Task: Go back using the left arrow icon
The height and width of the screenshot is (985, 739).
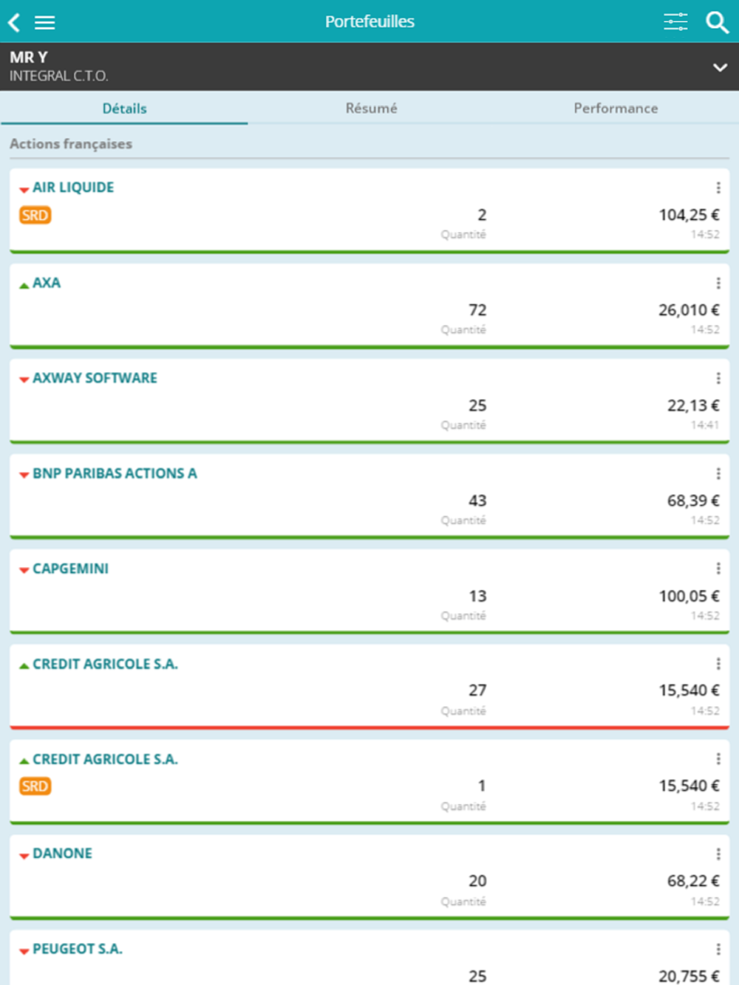Action: (14, 22)
